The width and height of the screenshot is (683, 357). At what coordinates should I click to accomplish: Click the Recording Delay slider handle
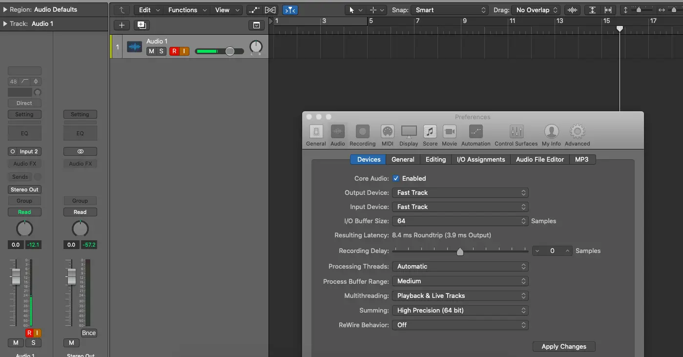(460, 252)
